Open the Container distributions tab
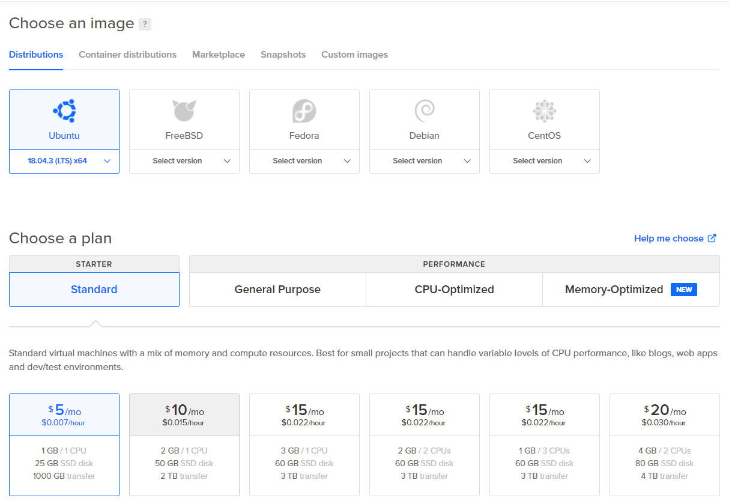729x501 pixels. 127,55
